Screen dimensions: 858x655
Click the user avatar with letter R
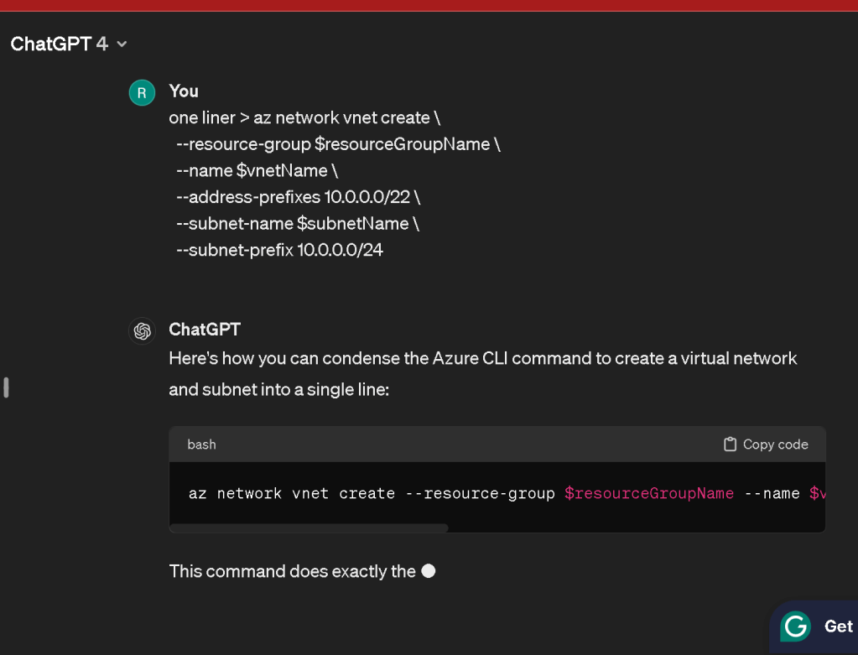coord(142,92)
